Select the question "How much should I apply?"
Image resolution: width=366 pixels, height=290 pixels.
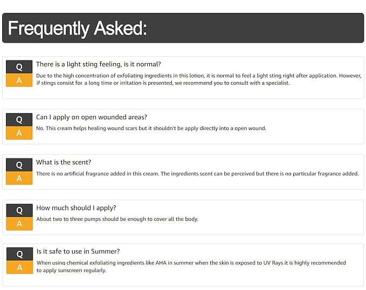coord(76,208)
